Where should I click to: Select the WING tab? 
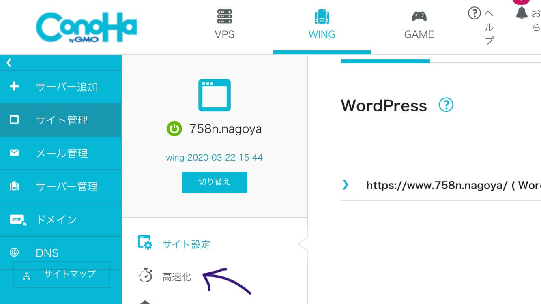click(x=322, y=25)
